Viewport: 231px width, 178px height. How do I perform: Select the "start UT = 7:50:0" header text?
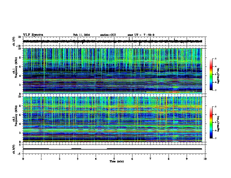[x=141, y=35]
